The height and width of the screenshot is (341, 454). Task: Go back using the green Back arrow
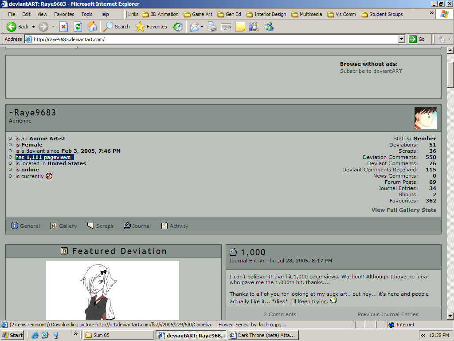pos(17,27)
